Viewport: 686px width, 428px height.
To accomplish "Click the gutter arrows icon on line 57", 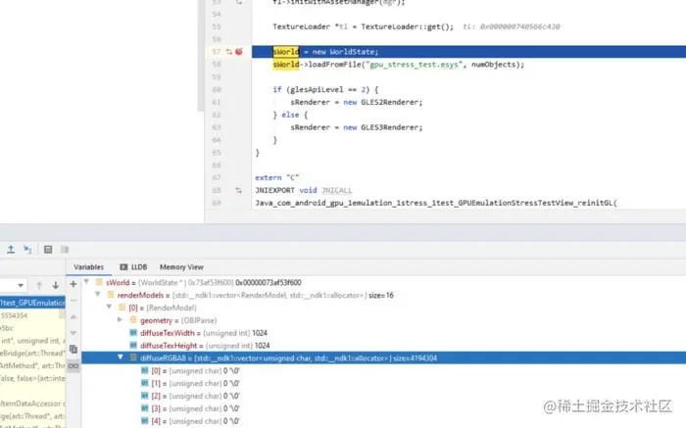I will (228, 52).
